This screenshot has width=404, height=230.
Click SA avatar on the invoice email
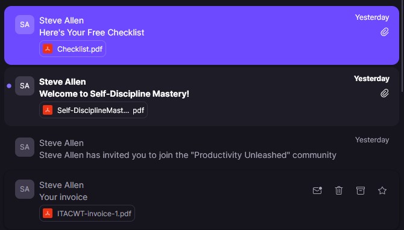(x=25, y=189)
